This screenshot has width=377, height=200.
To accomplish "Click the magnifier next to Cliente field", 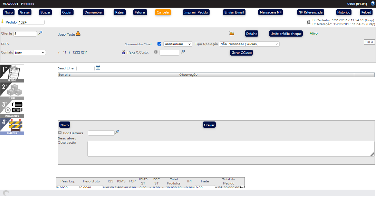I will (x=40, y=33).
